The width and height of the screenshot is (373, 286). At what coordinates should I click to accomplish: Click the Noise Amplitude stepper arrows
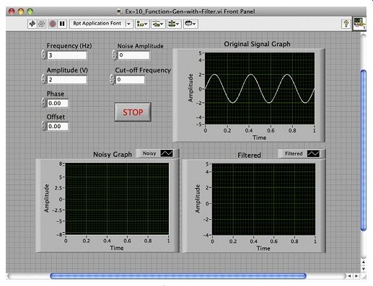point(114,55)
